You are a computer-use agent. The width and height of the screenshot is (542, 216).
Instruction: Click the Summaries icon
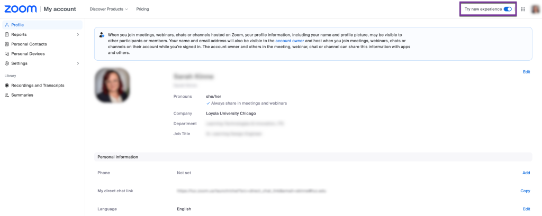coord(7,95)
